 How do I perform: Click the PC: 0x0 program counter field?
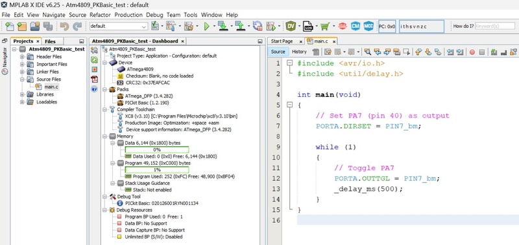387,27
